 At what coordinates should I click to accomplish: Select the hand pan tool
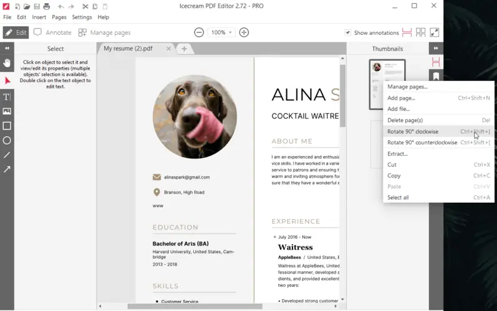coord(7,63)
